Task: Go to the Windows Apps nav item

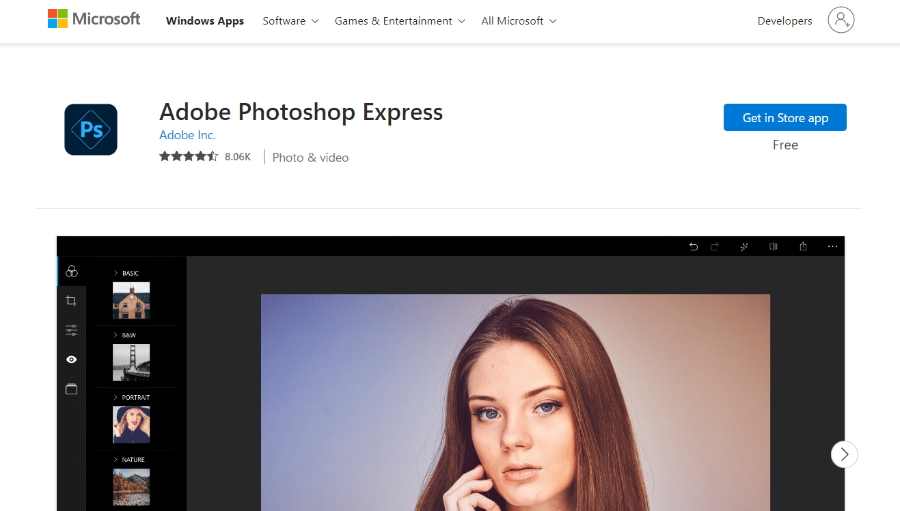Action: 205,21
